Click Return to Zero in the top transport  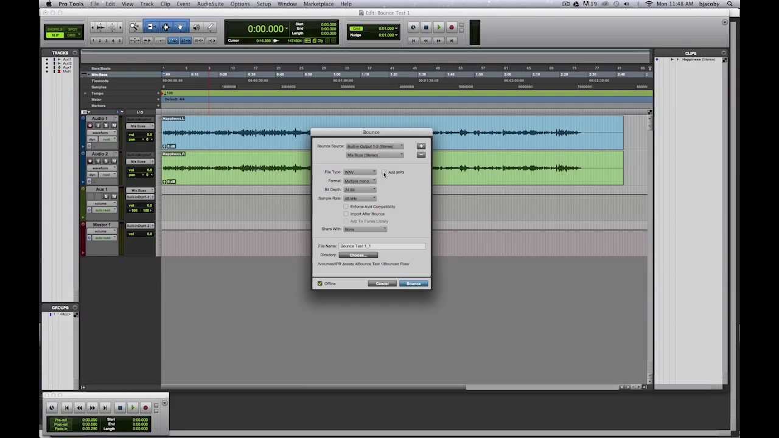coord(413,41)
